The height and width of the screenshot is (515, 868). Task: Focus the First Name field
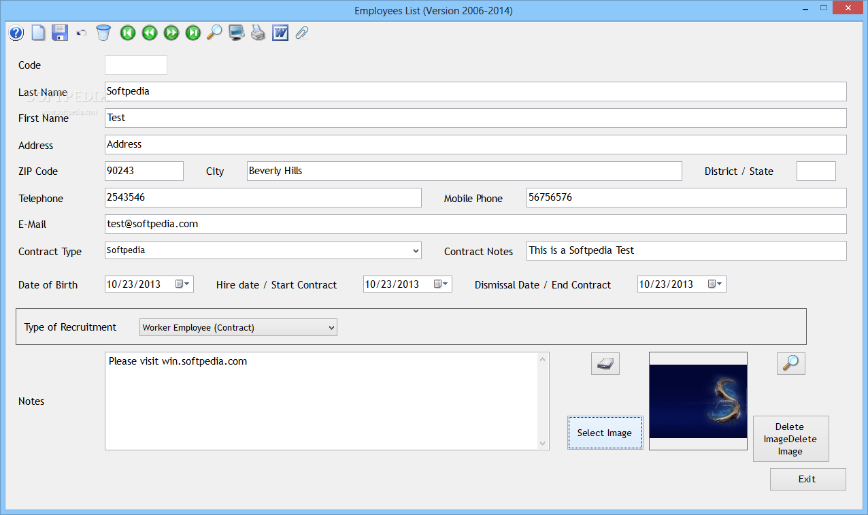pyautogui.click(x=475, y=118)
